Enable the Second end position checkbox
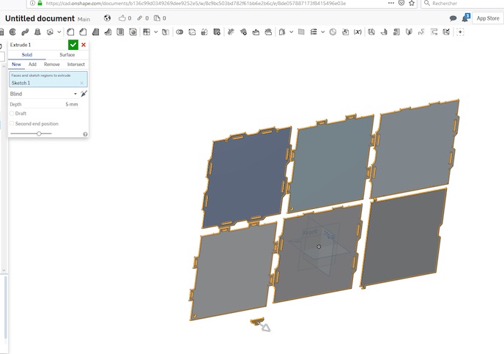The image size is (504, 354). tap(12, 124)
